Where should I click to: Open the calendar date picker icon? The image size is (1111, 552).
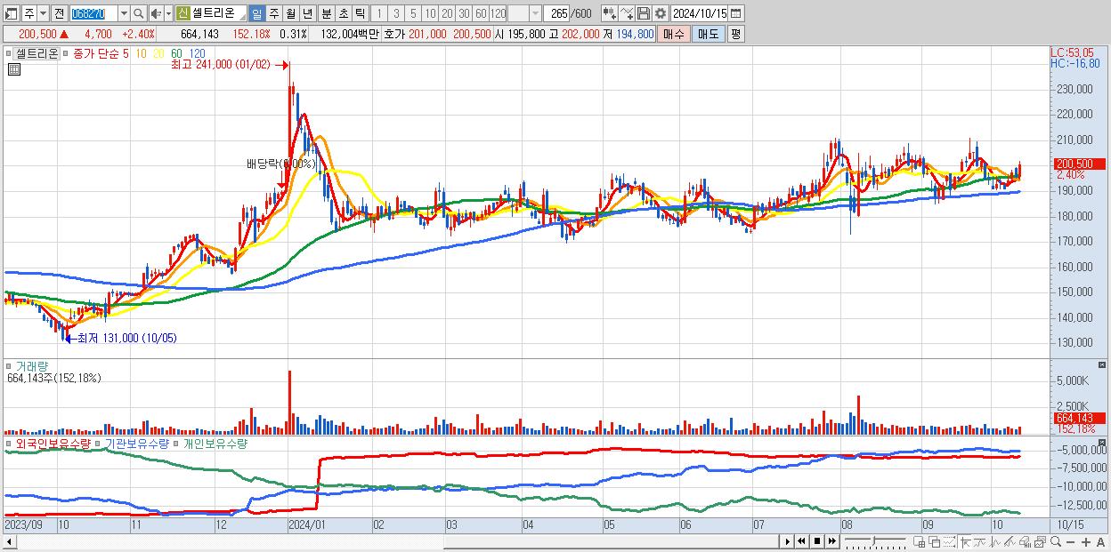pyautogui.click(x=736, y=13)
